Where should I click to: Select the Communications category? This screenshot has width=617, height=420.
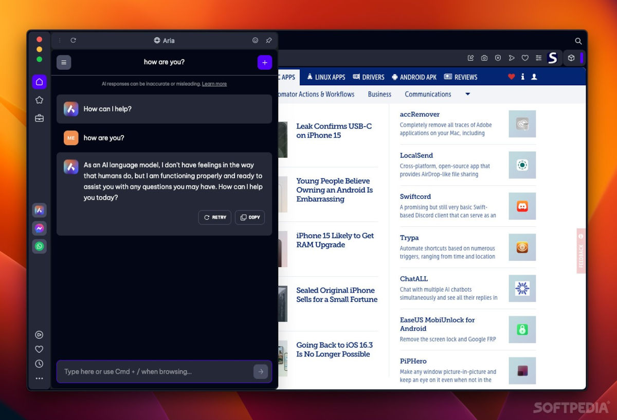click(428, 94)
